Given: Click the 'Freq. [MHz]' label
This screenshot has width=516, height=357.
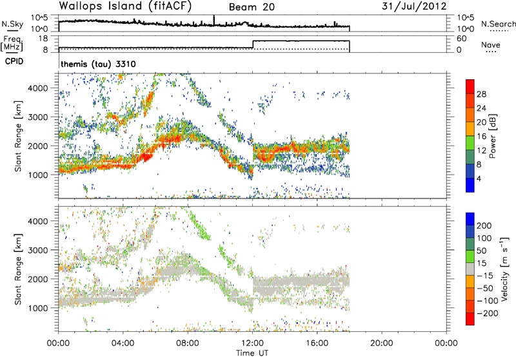Looking at the screenshot, I should click(x=12, y=43).
